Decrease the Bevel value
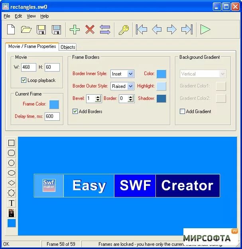This screenshot has height=249, width=242. point(98,100)
